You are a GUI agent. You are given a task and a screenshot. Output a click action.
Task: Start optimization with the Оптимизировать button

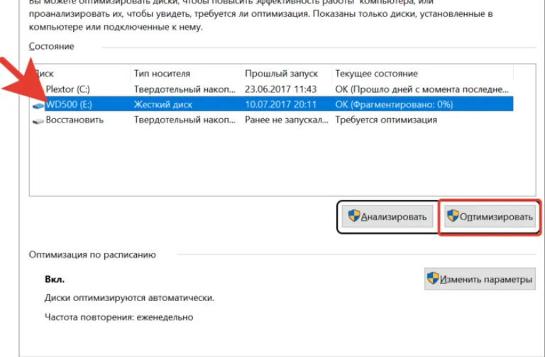click(490, 217)
